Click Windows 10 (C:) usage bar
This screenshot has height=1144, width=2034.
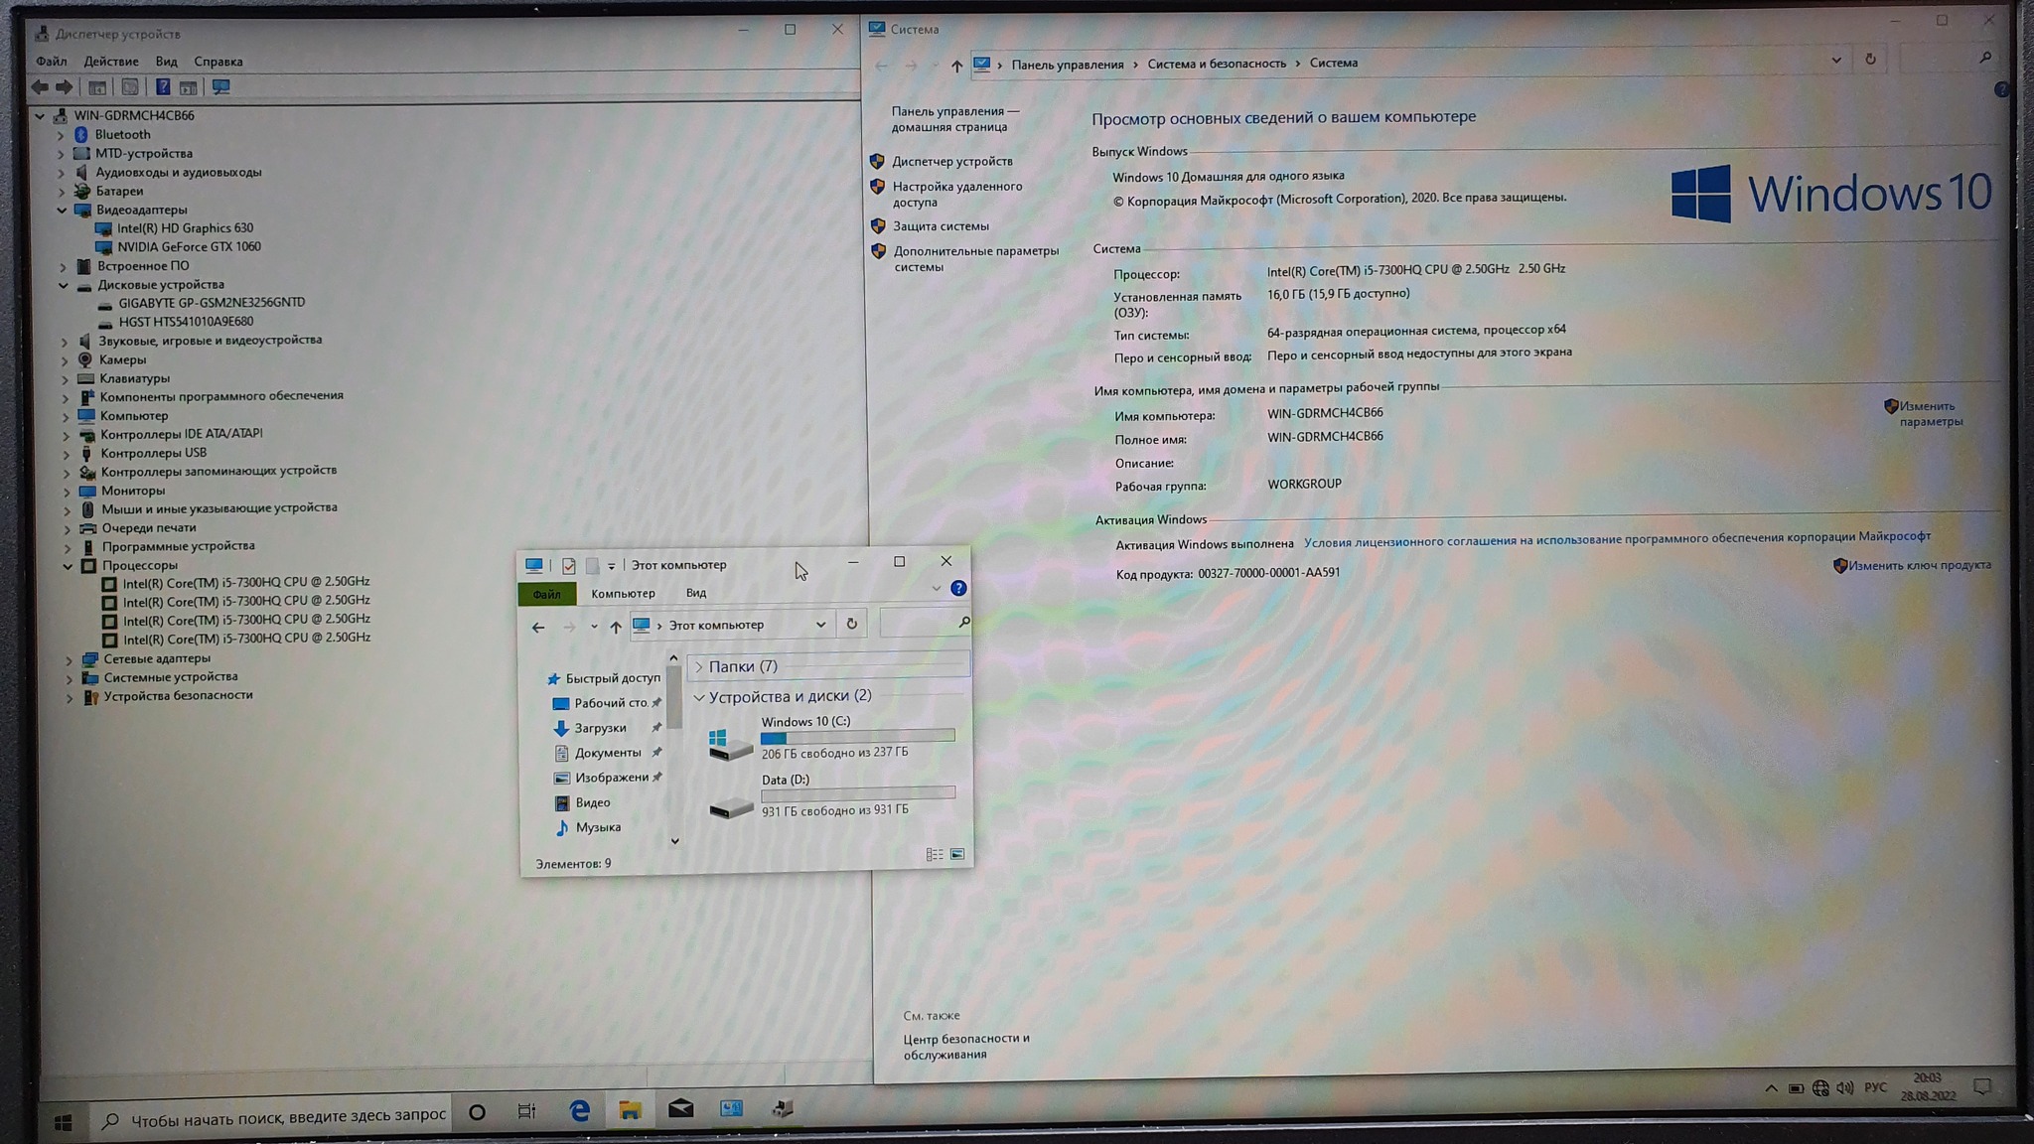point(858,737)
